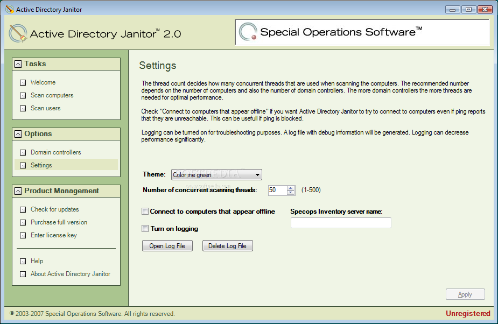Toggle the Turn on logging checkbox

pos(145,229)
